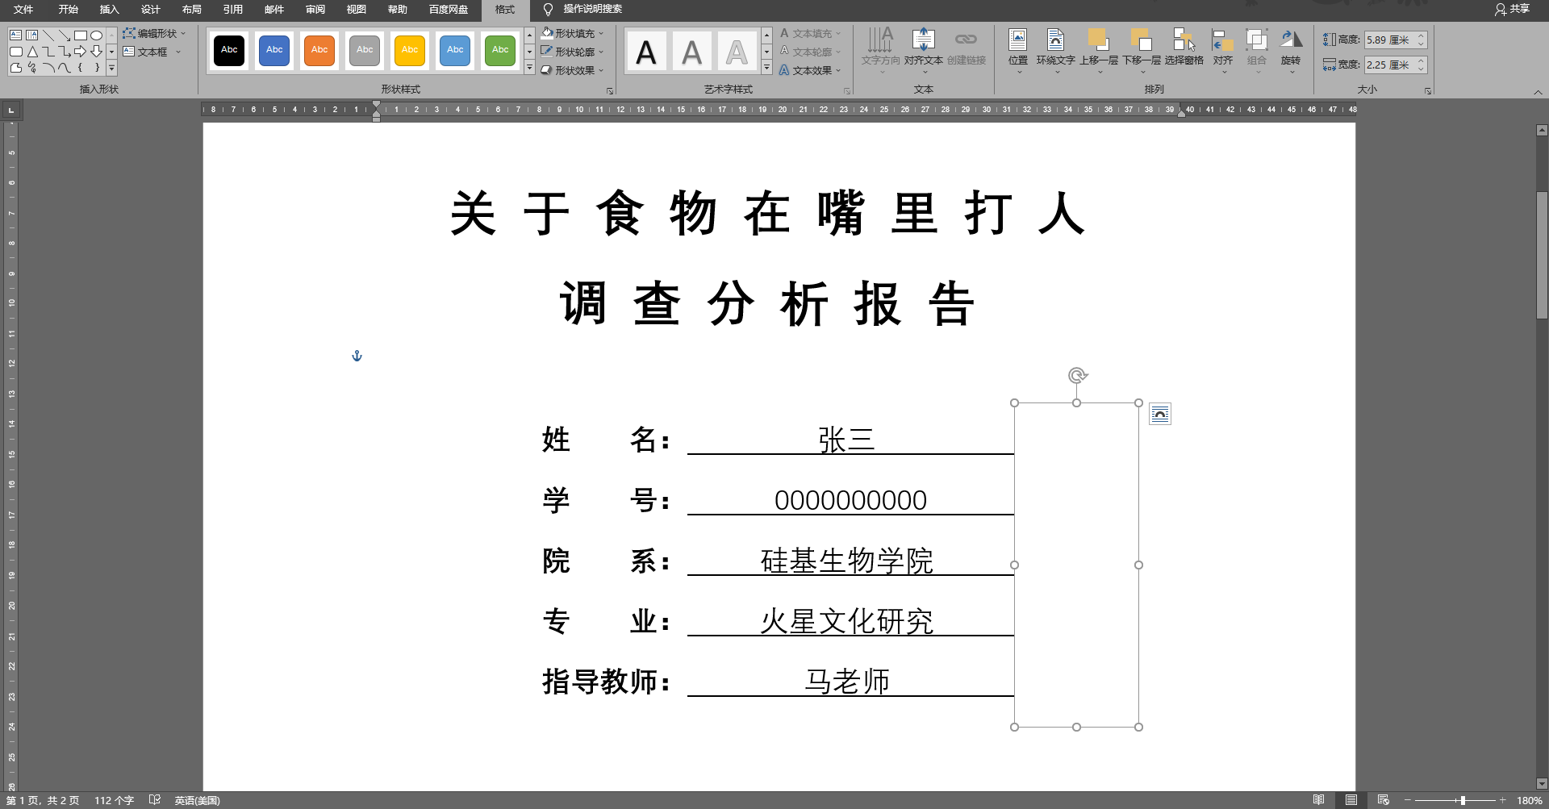Select the triangle shape
The width and height of the screenshot is (1549, 809).
pos(32,52)
